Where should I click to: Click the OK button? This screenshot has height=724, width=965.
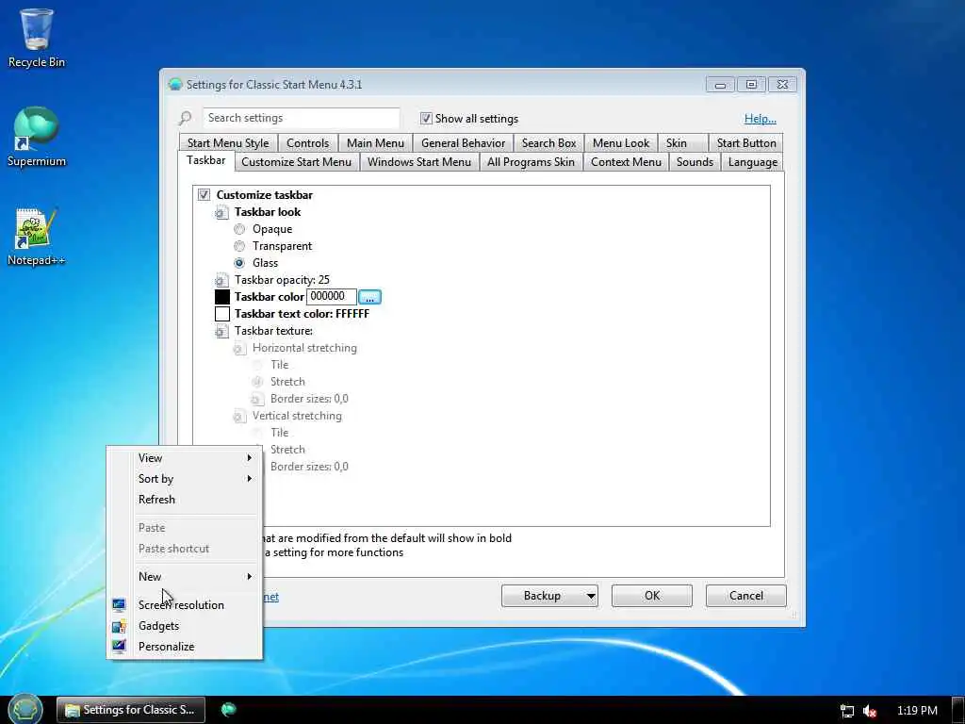tap(652, 596)
